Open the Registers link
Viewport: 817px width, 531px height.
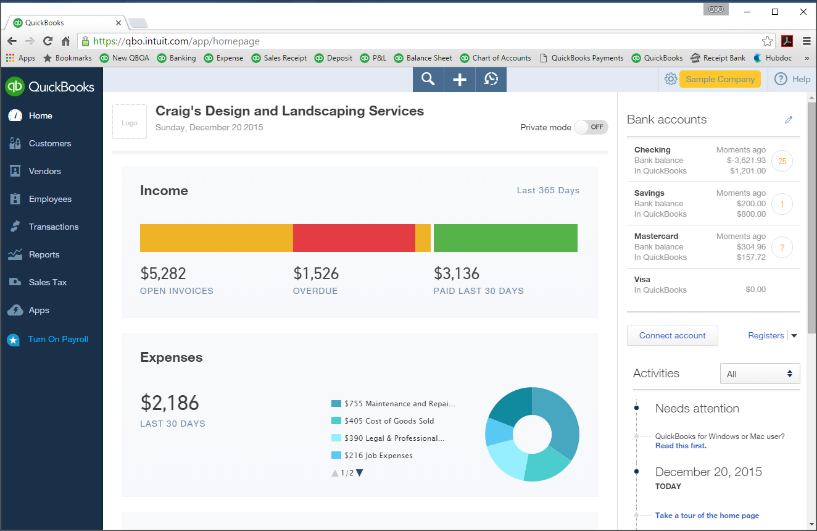tap(766, 335)
